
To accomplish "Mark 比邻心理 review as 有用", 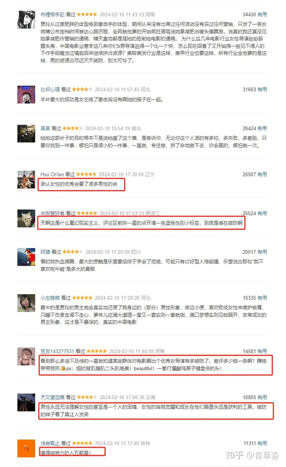I will (x=262, y=89).
